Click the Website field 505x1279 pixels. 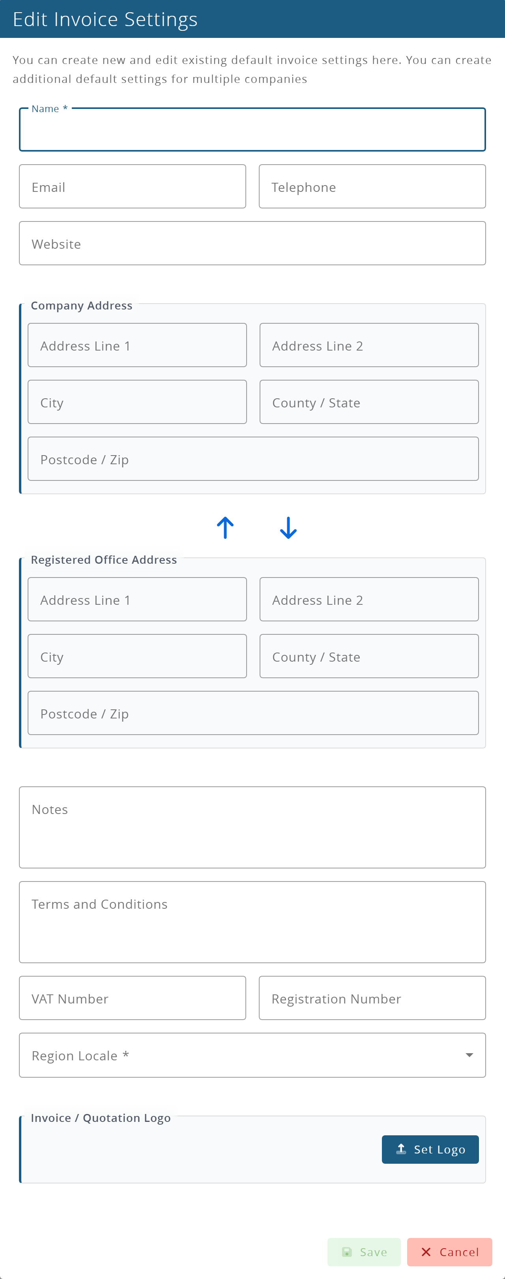click(252, 243)
